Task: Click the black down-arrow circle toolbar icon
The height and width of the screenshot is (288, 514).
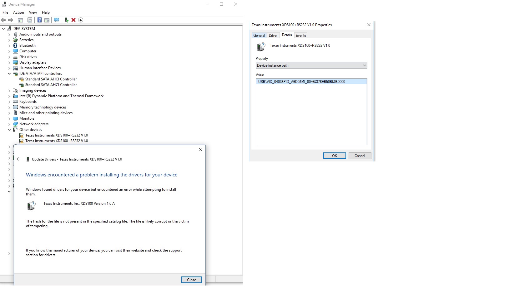Action: tap(81, 20)
